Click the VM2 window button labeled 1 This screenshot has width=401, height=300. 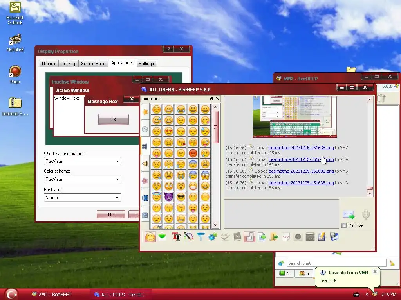tap(285, 273)
